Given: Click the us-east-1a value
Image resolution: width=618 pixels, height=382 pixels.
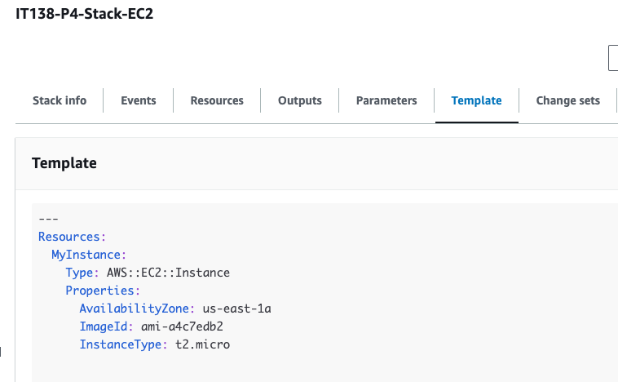Looking at the screenshot, I should pos(237,309).
